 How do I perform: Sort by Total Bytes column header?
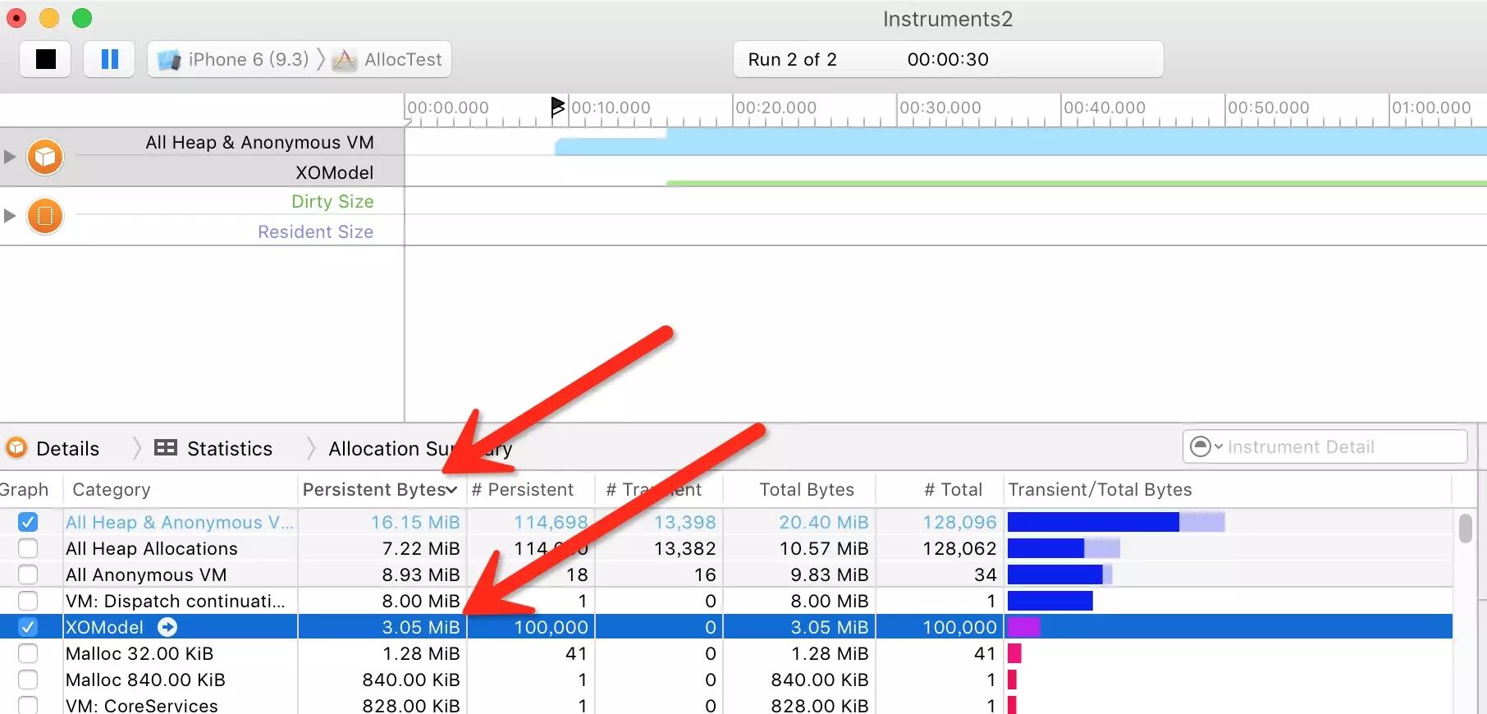click(x=807, y=489)
